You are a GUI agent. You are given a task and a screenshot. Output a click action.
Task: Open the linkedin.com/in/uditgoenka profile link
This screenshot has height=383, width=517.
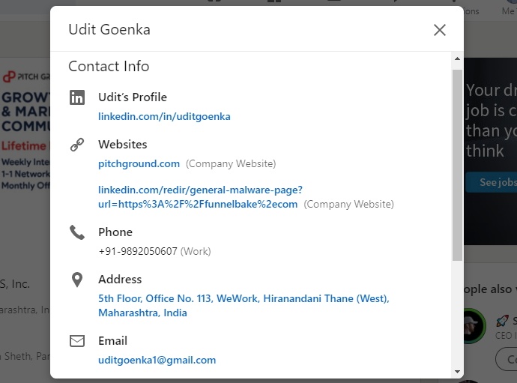164,116
